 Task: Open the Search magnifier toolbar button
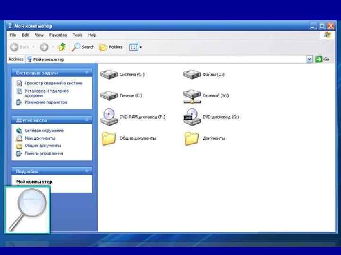(83, 47)
